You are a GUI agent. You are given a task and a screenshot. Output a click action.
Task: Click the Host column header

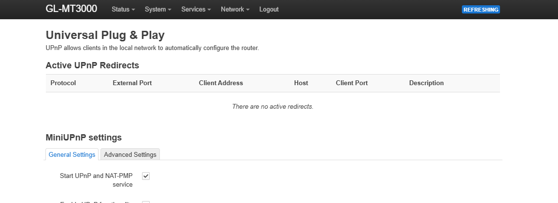click(x=301, y=83)
